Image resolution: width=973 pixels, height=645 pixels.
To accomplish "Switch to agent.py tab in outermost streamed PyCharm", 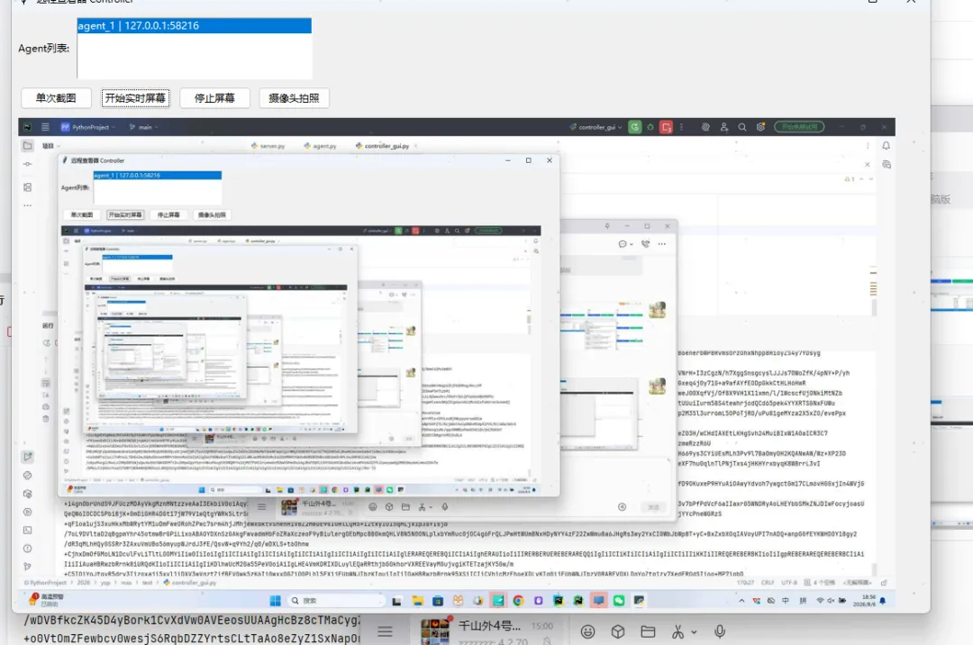I will 320,146.
